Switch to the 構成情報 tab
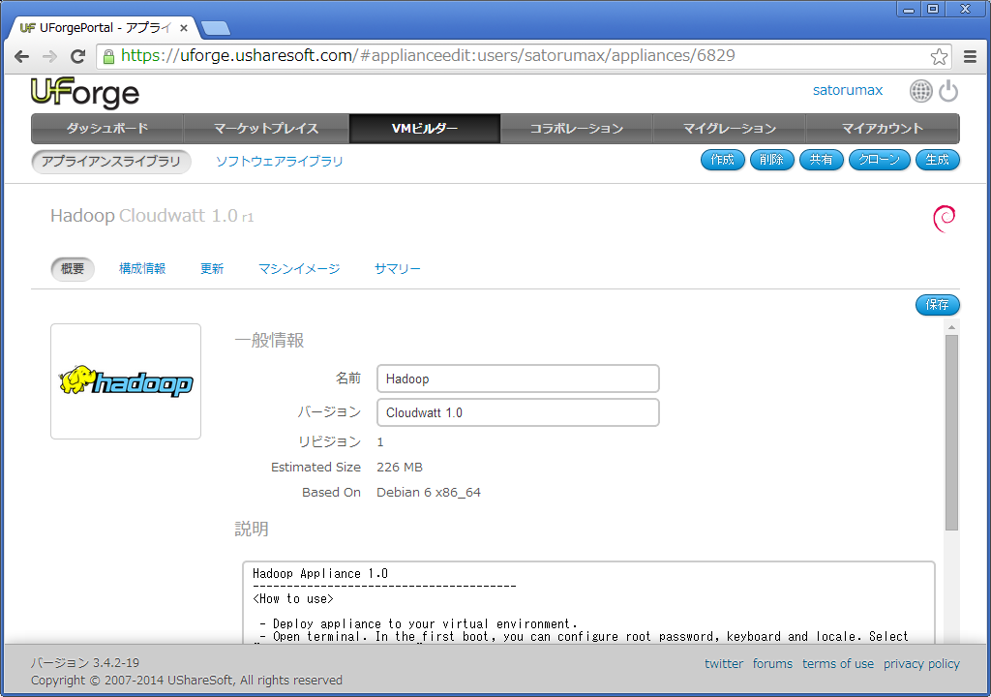Image resolution: width=991 pixels, height=697 pixels. (142, 269)
